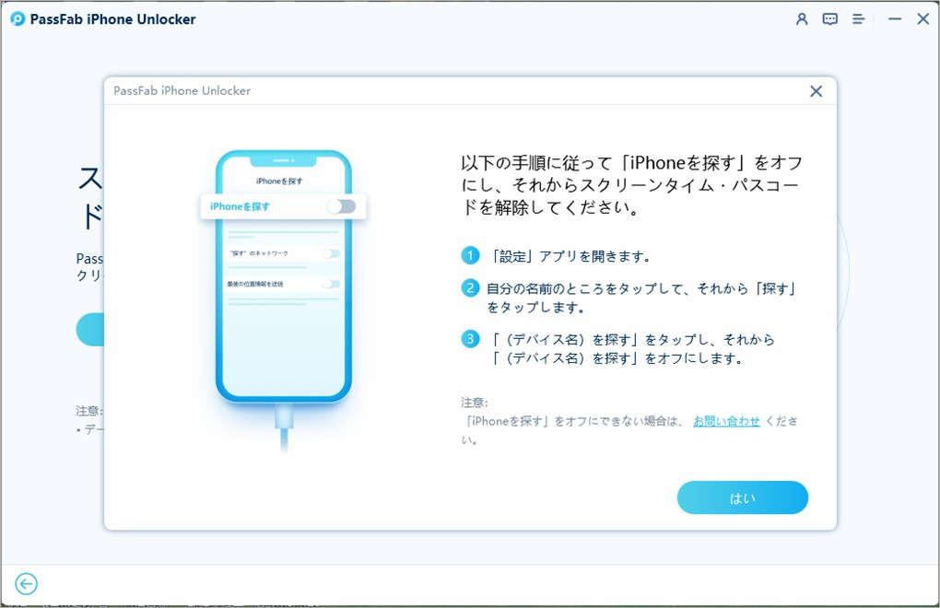The width and height of the screenshot is (940, 608).
Task: Click the 以下の手順に従って heading text
Action: [x=631, y=185]
